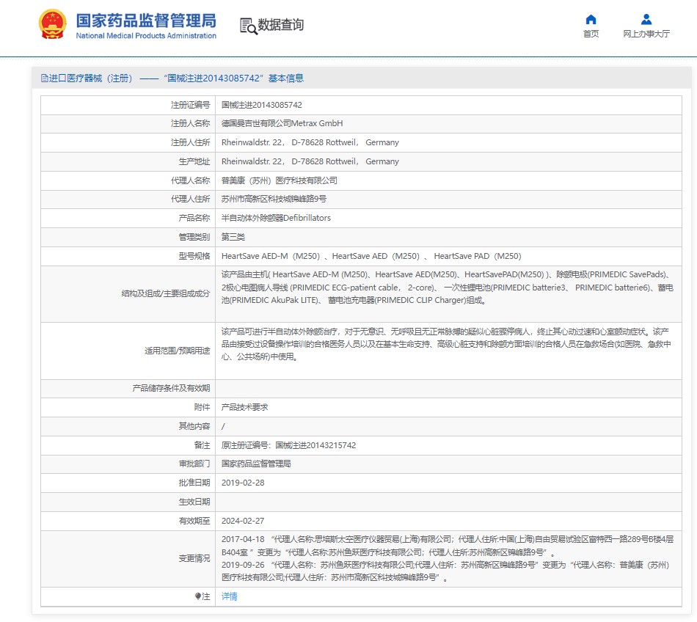The height and width of the screenshot is (622, 697).
Task: Select agent address 苏州市高新区科技城锦峰路9号
Action: point(274,199)
